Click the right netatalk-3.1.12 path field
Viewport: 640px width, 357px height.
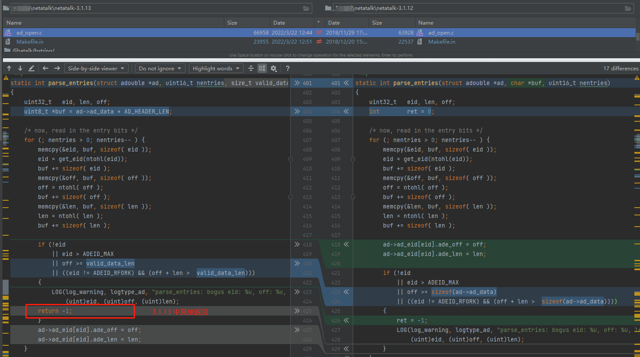484,8
